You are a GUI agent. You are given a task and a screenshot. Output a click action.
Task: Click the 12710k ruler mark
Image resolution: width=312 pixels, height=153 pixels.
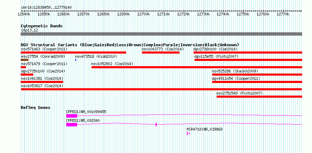[163, 14]
